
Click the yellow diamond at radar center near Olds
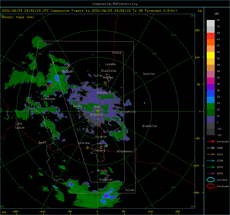(98, 111)
